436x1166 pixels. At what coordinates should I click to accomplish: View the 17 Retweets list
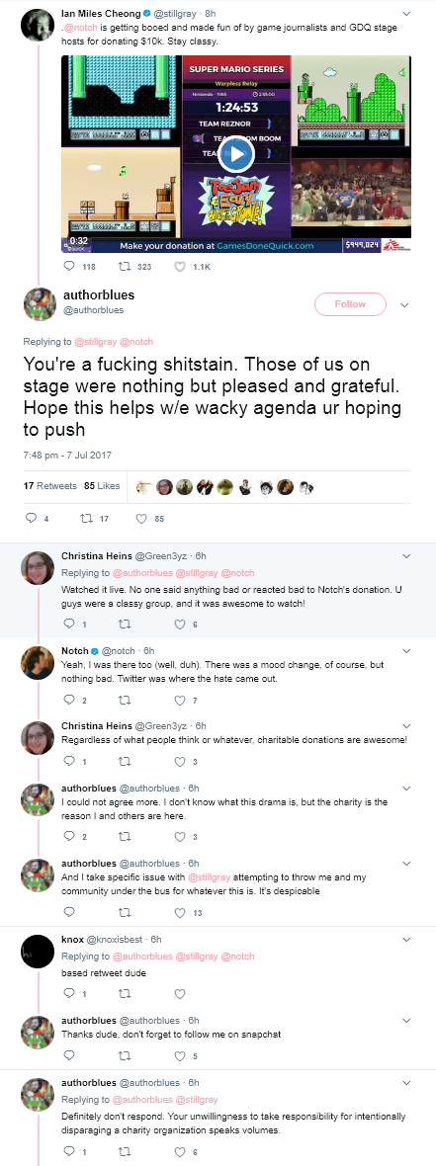[x=49, y=485]
